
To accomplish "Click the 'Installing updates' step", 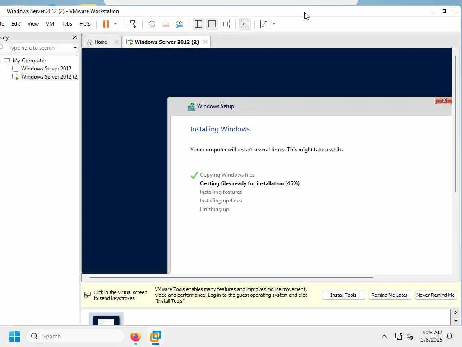I will [x=221, y=200].
